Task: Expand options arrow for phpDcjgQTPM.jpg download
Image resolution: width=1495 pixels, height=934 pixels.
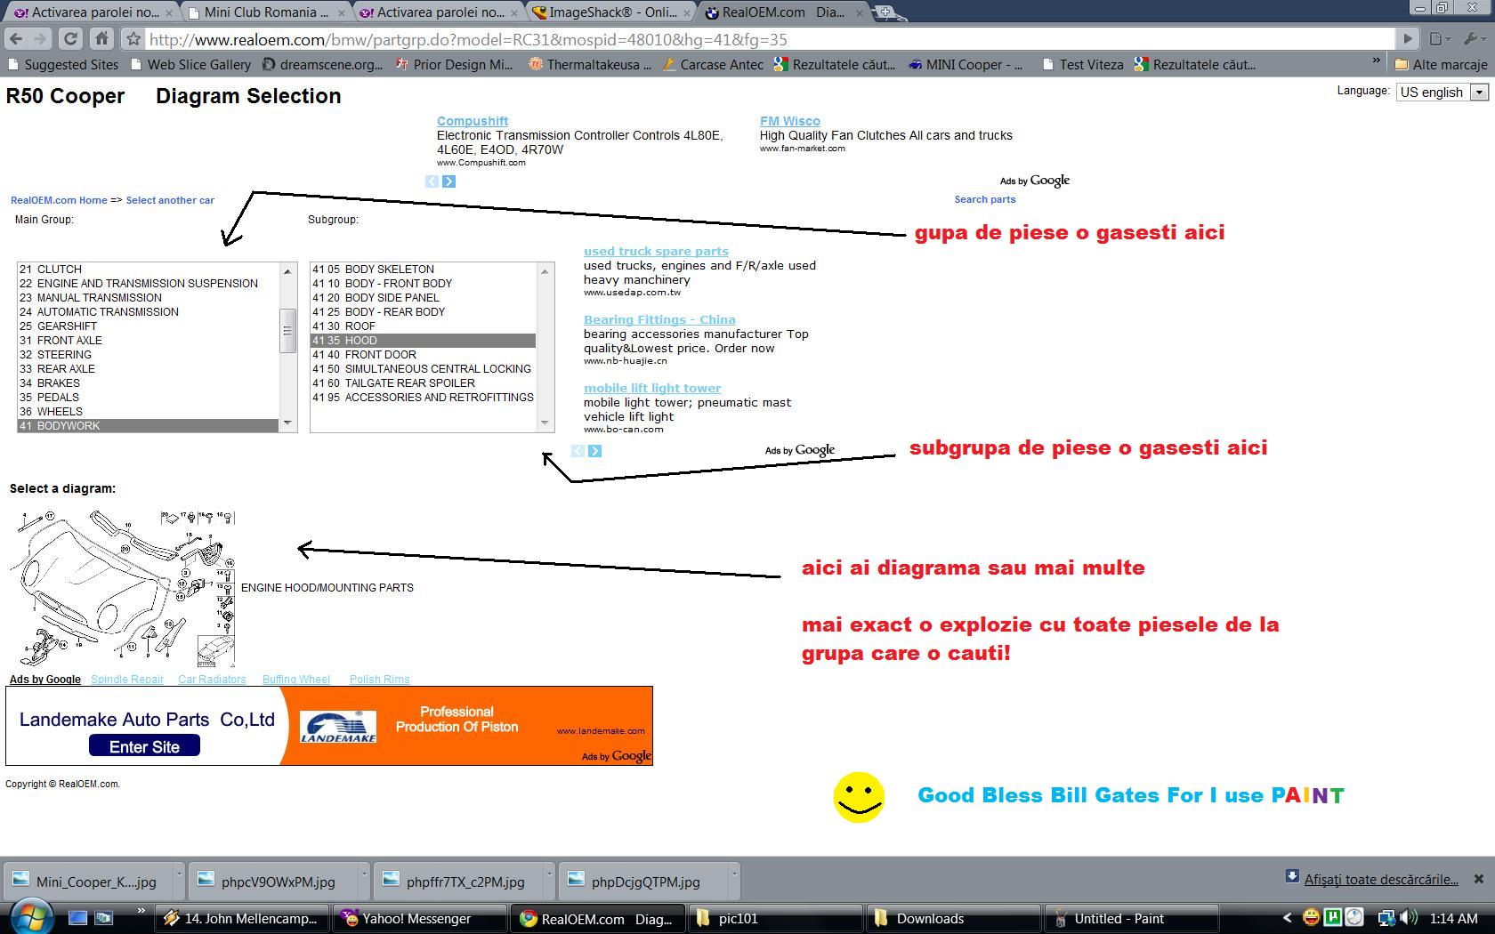Action: 733,876
